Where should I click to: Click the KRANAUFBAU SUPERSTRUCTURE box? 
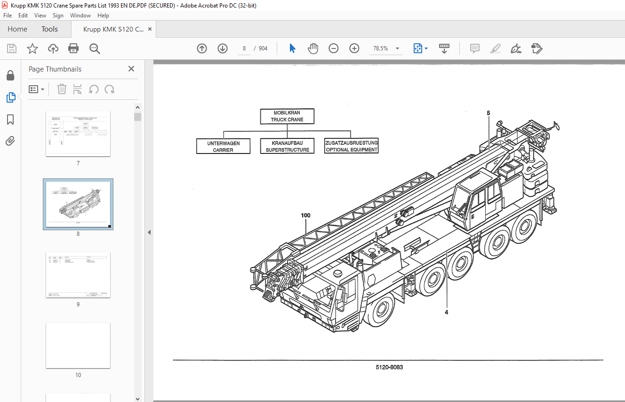pyautogui.click(x=287, y=146)
